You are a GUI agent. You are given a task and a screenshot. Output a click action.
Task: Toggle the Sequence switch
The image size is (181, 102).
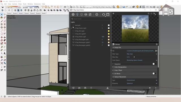(x=154, y=64)
